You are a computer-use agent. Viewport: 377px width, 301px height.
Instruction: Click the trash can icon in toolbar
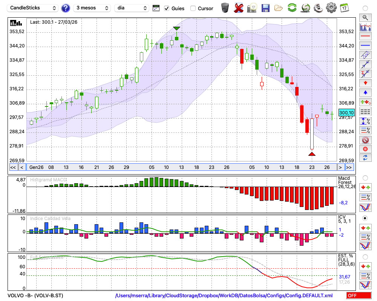coord(225,8)
